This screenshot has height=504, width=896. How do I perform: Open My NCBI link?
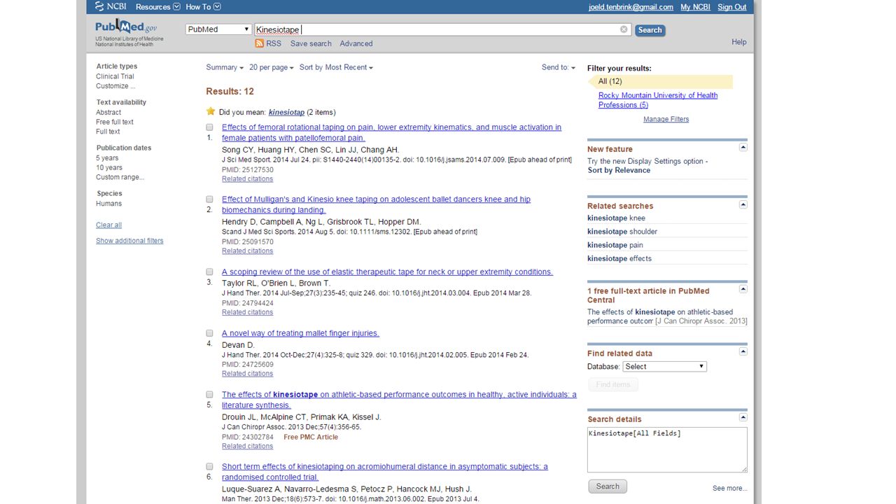(x=695, y=7)
